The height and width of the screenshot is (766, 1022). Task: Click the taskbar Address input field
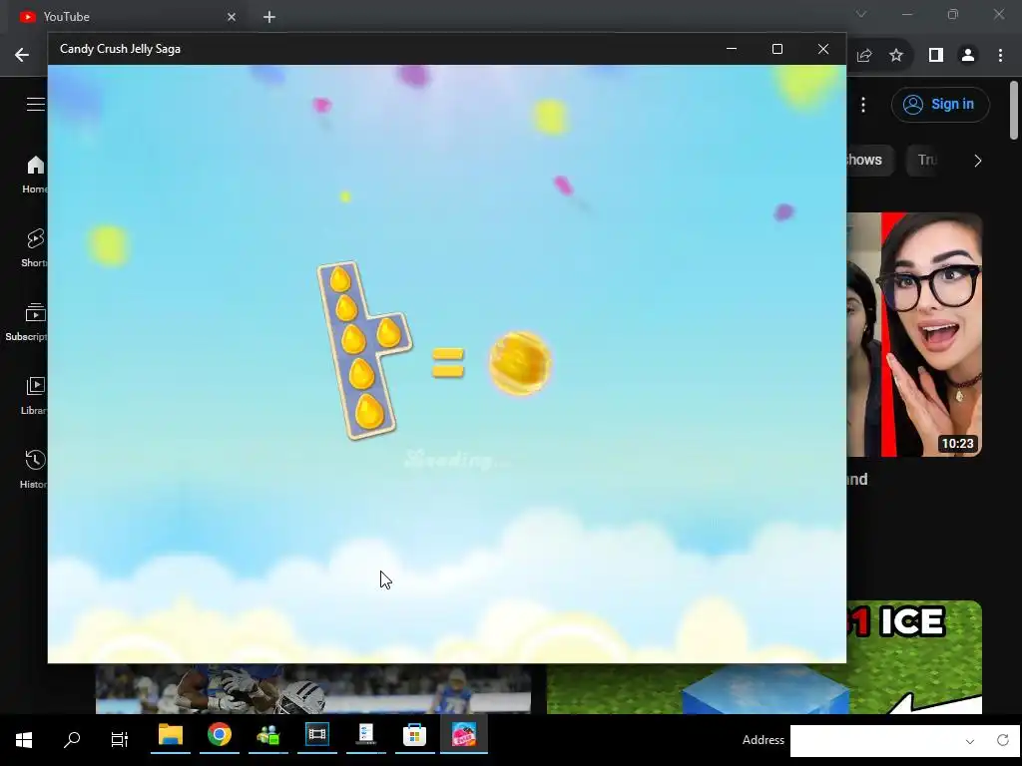click(x=872, y=741)
